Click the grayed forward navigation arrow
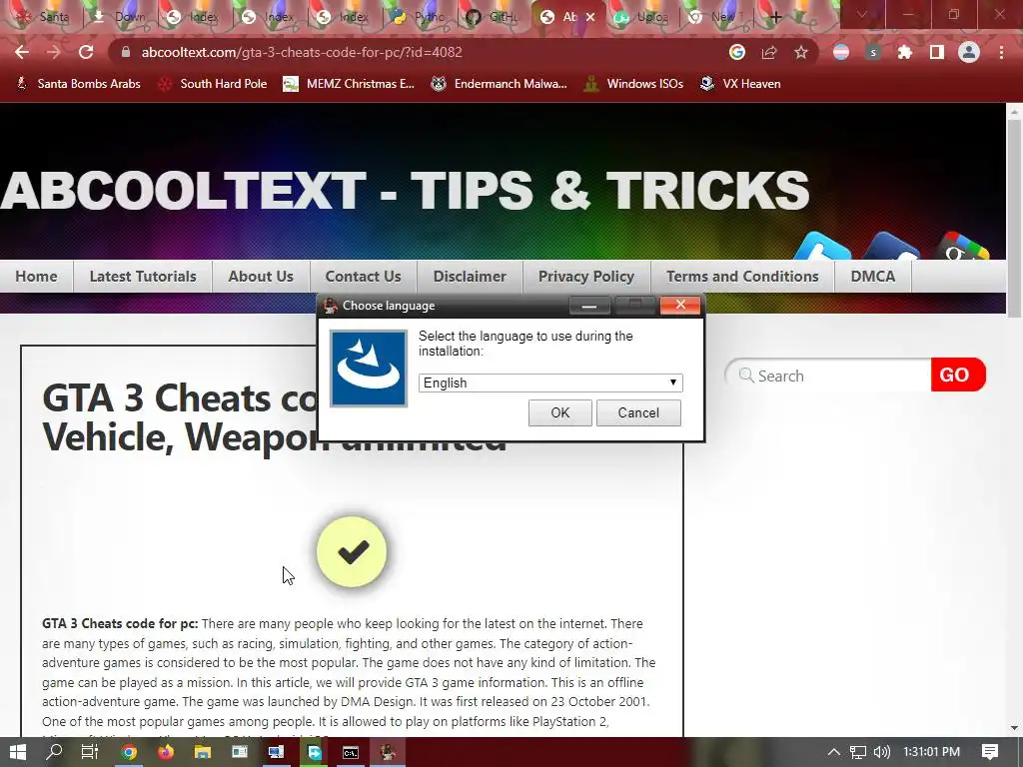The width and height of the screenshot is (1023, 767). (54, 52)
